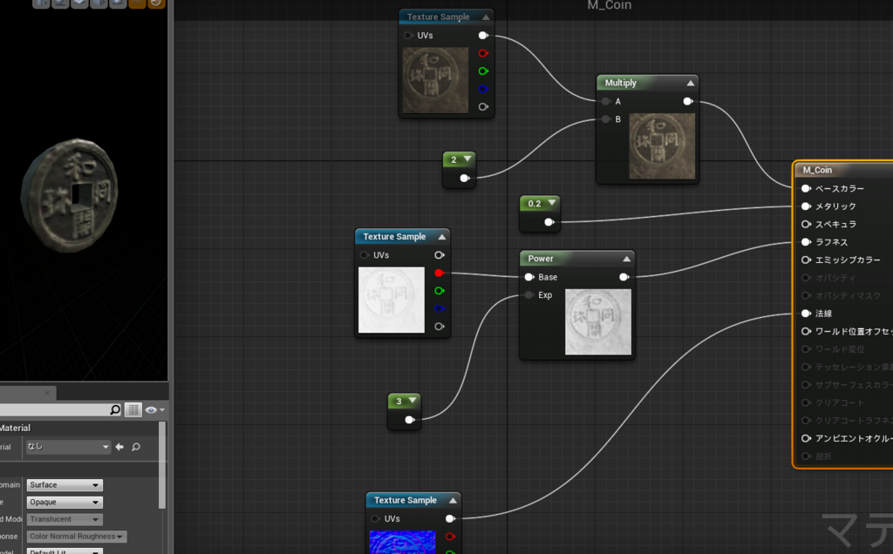Open the eye view options in Details

tap(154, 409)
